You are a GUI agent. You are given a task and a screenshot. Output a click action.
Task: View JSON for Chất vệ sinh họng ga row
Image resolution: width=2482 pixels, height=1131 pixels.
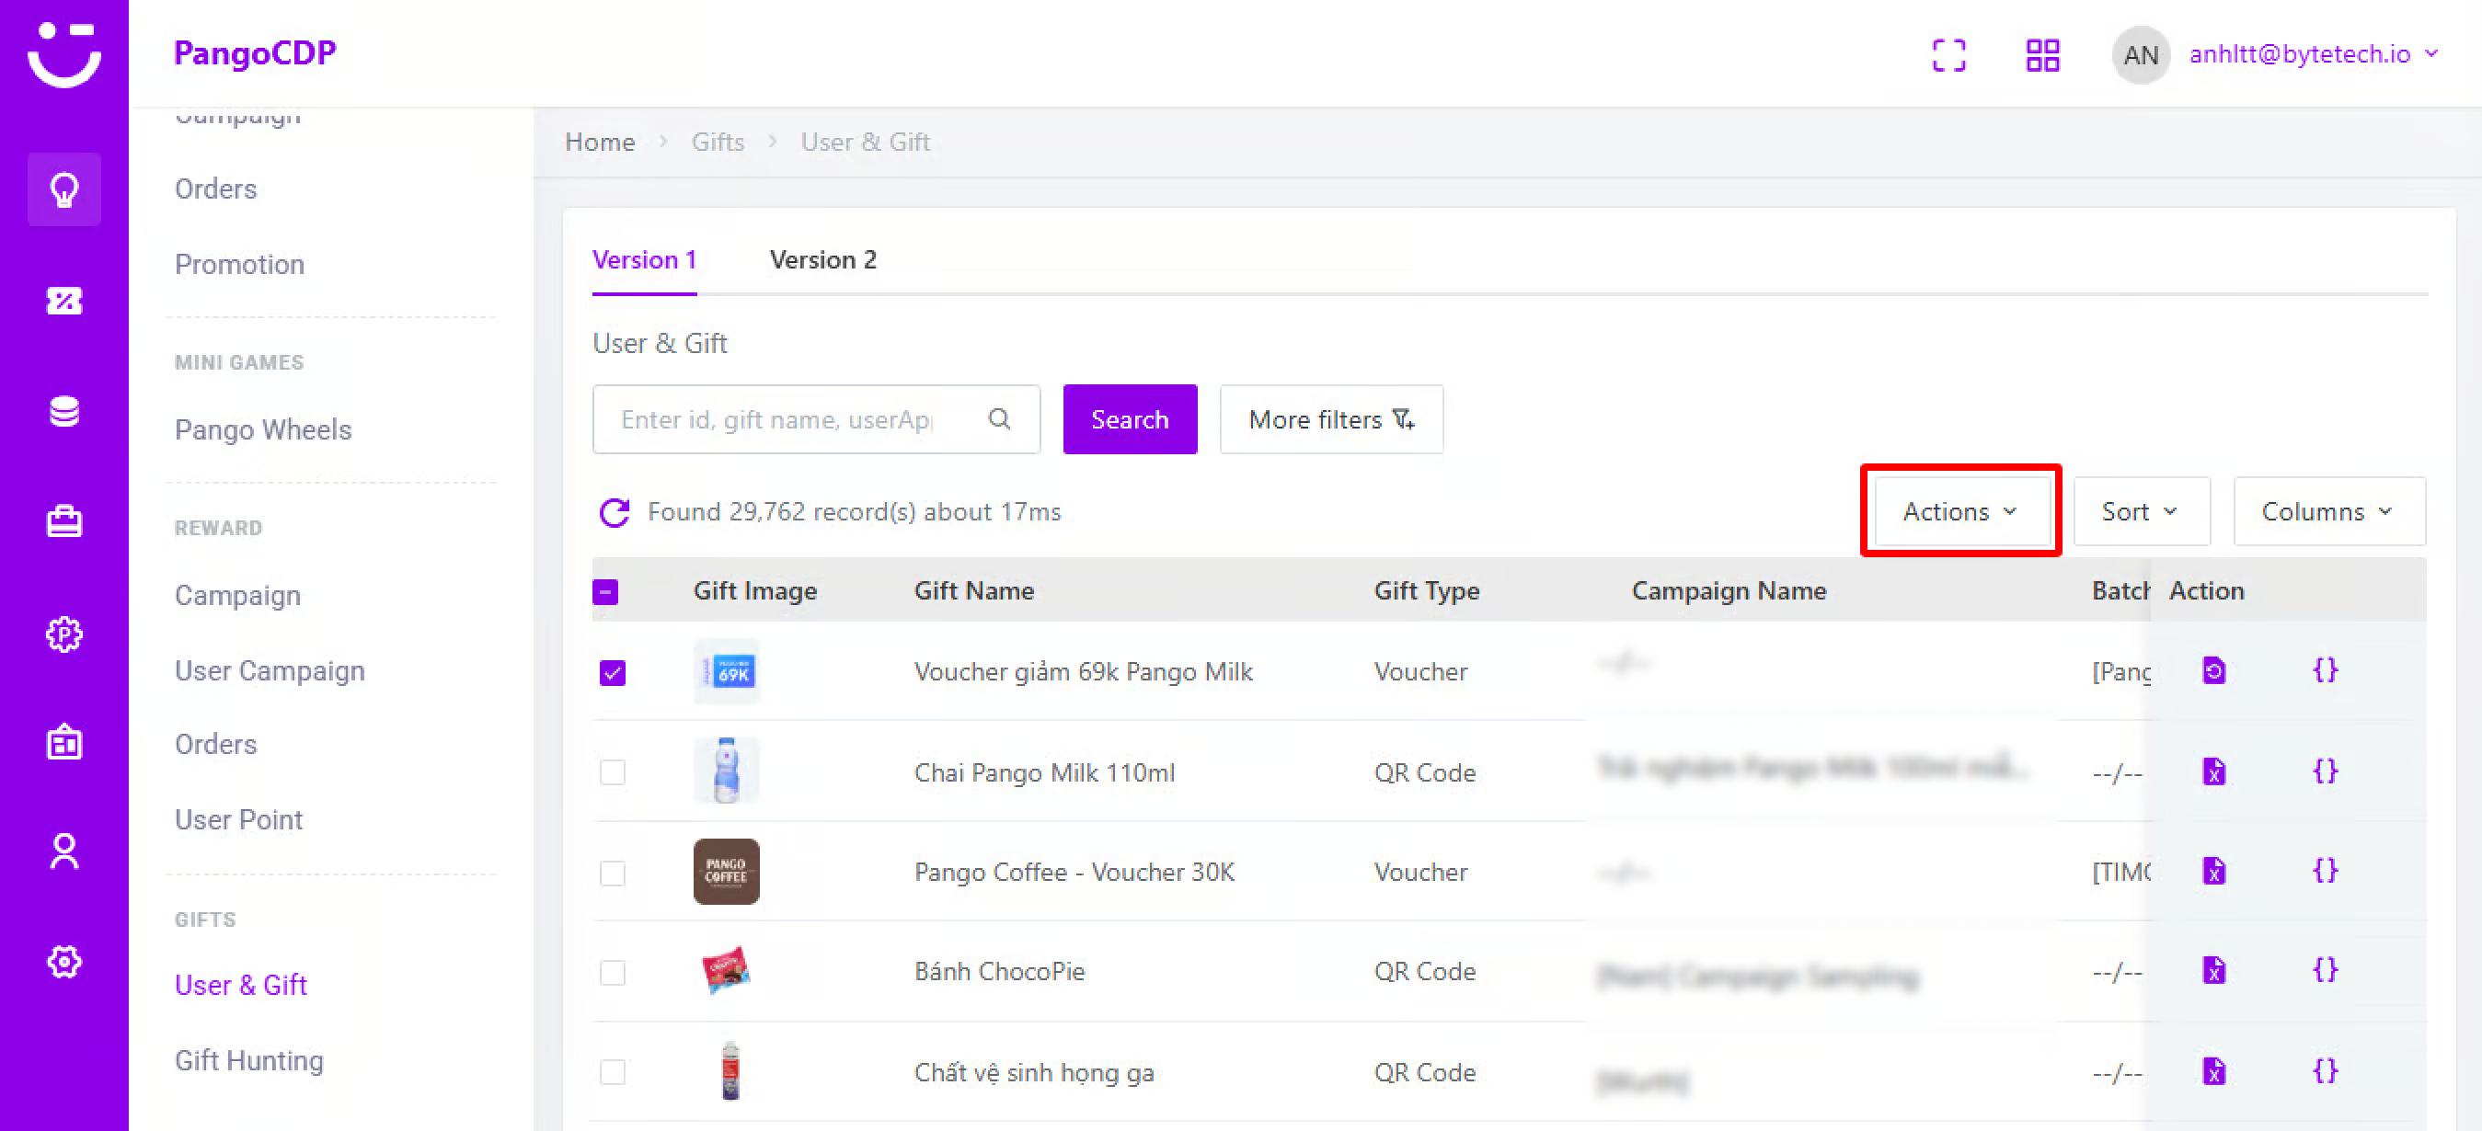pyautogui.click(x=2325, y=1070)
